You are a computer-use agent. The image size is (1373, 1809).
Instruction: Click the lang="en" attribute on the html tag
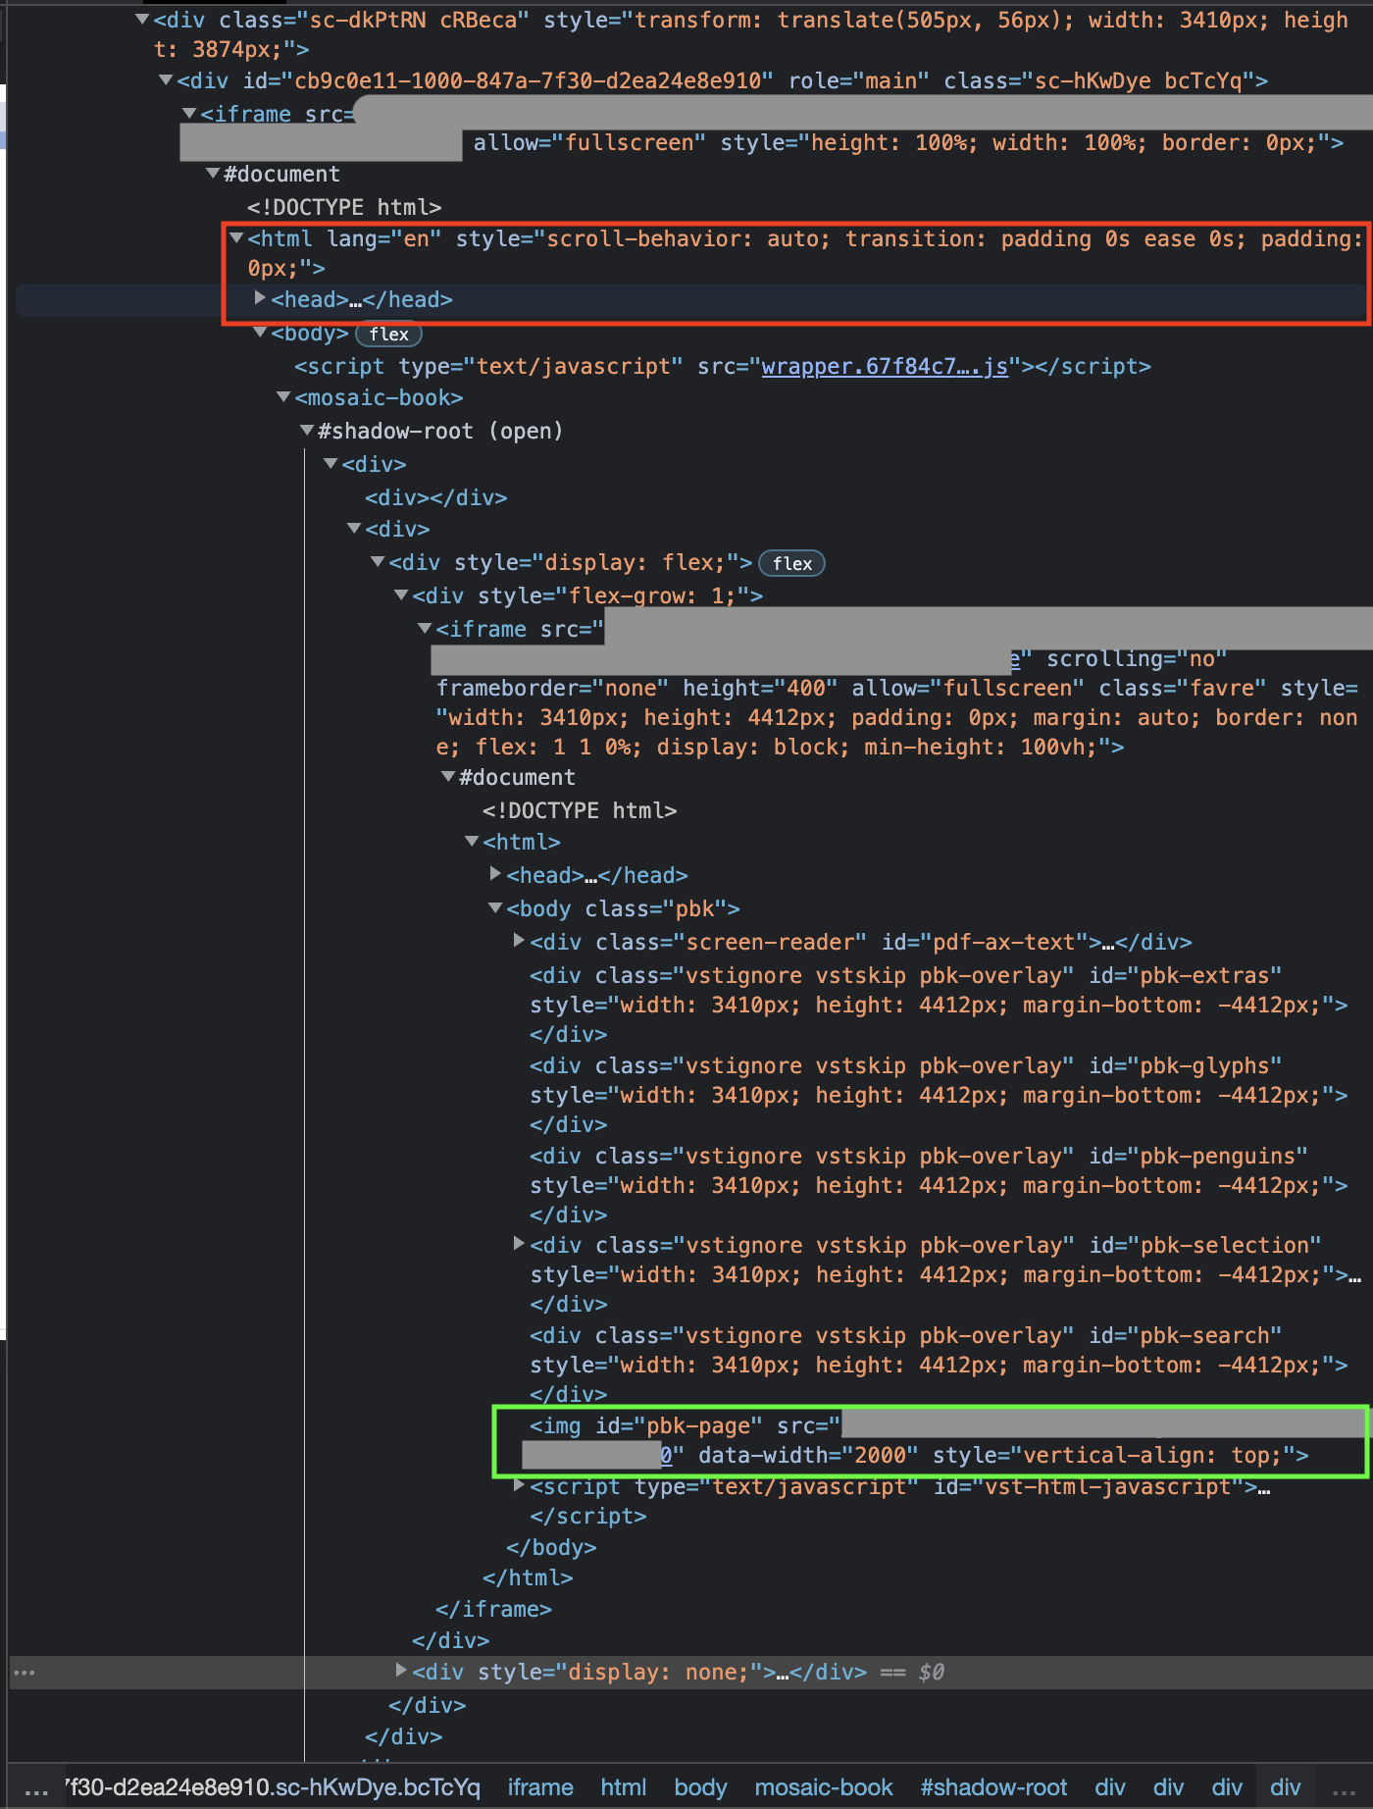pyautogui.click(x=384, y=238)
